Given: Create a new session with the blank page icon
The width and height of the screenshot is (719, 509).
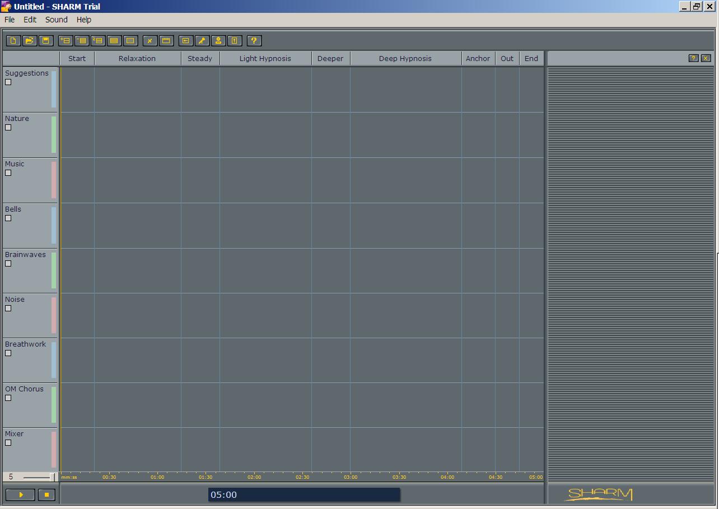Looking at the screenshot, I should pyautogui.click(x=13, y=41).
